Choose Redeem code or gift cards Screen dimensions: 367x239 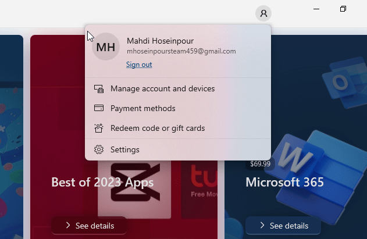pos(178,128)
